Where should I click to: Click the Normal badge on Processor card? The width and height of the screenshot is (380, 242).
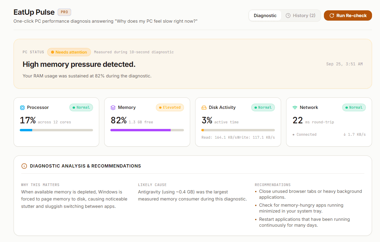coord(81,107)
